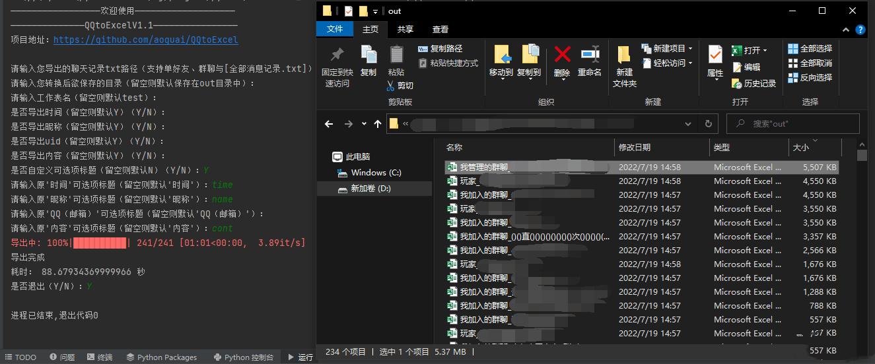The image size is (875, 364).
Task: Open the Open (打开) dropdown in ribbon
Action: 750,51
